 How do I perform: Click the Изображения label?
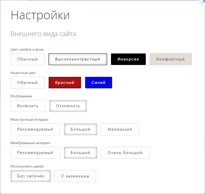click(21, 96)
